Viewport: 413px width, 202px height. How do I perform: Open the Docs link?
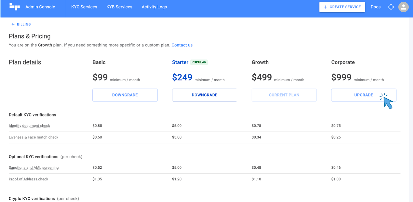(x=375, y=7)
